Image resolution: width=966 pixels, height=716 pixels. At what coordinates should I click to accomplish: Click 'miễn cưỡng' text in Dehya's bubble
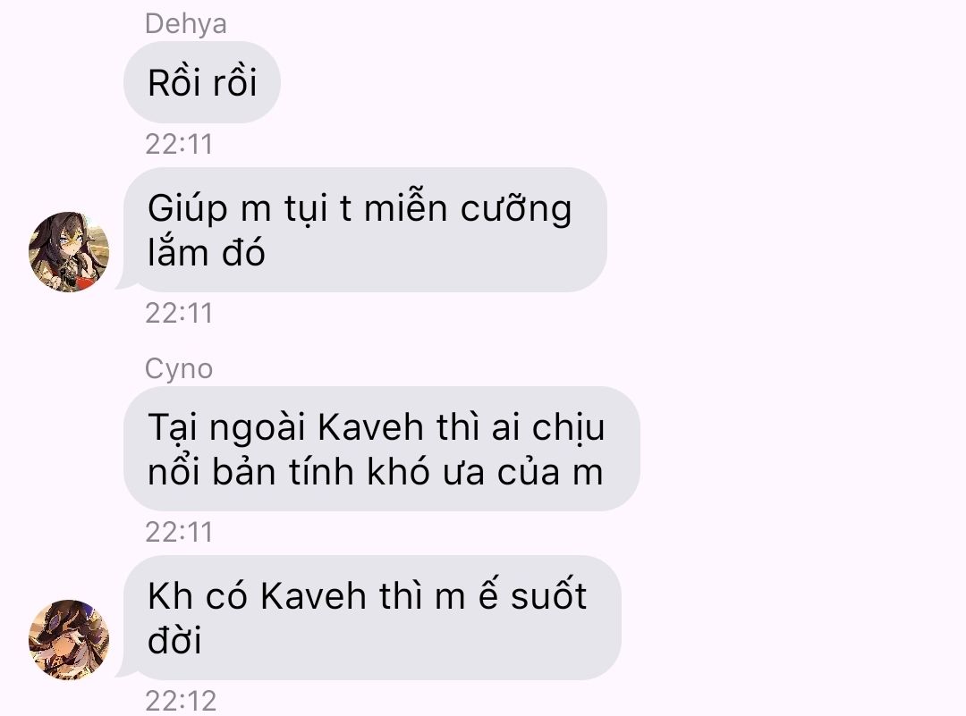468,207
